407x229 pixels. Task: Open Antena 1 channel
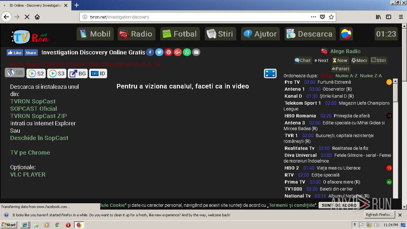coord(294,89)
